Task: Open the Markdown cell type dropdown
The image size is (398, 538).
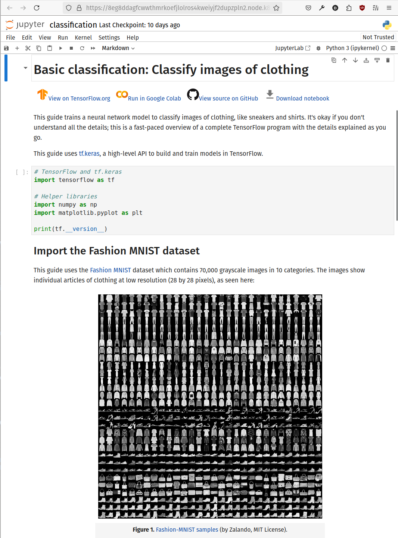Action: point(118,48)
